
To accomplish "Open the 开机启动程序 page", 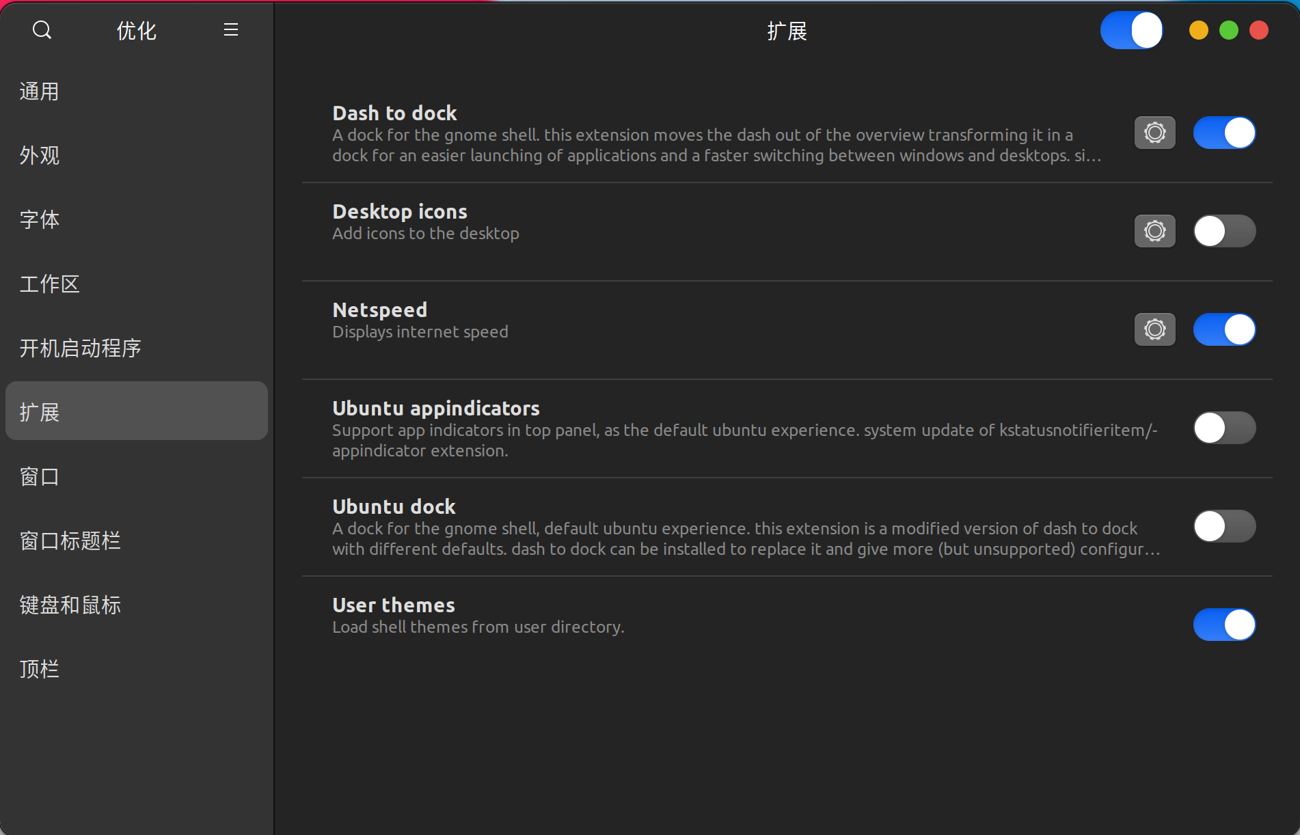I will 80,347.
